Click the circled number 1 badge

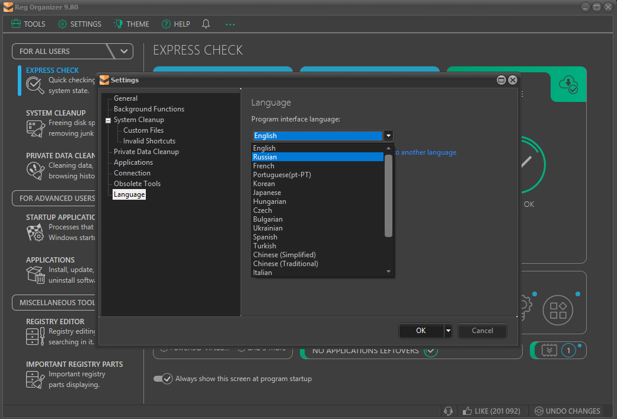point(568,350)
